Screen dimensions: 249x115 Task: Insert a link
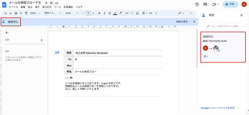[127, 13]
